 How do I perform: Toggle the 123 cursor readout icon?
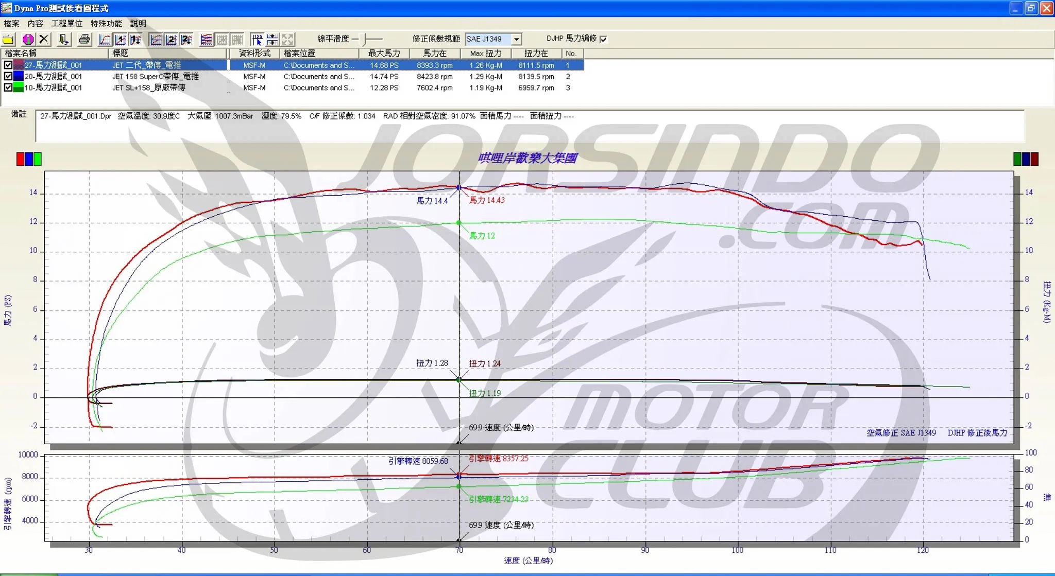[x=257, y=39]
